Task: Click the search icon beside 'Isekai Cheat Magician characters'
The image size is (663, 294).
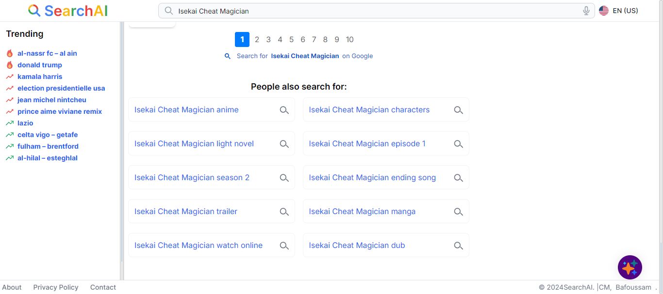Action: [458, 110]
